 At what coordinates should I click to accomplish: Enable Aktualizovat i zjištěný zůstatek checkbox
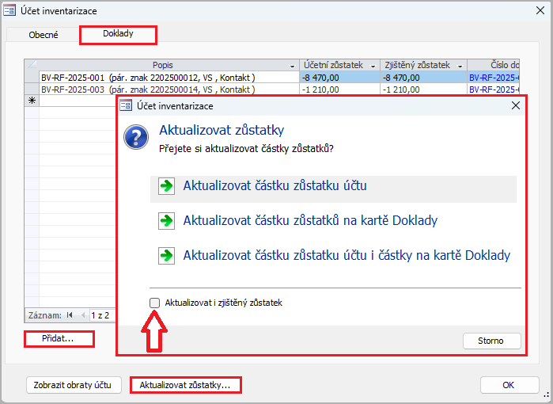pos(154,303)
